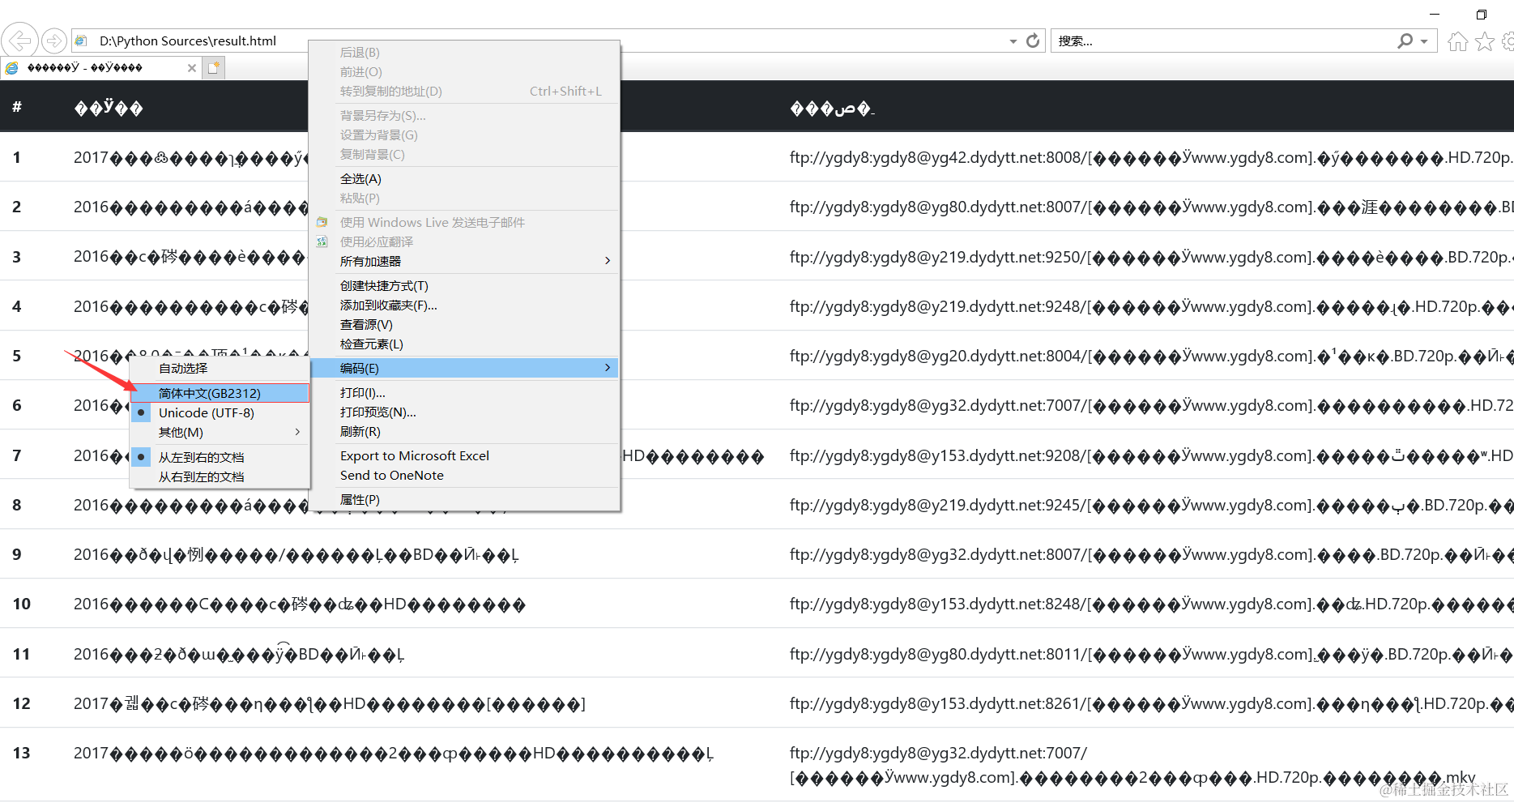Choose 简体中文(GB2312) encoding
Viewport: 1514px width, 803px height.
click(x=220, y=393)
